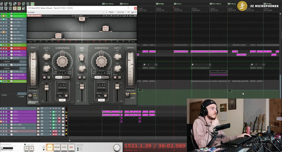Click the Waves undo arrow in Reel ADT

44,16
